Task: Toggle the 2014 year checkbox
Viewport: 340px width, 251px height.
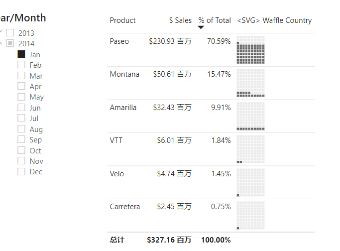Action: [x=10, y=43]
